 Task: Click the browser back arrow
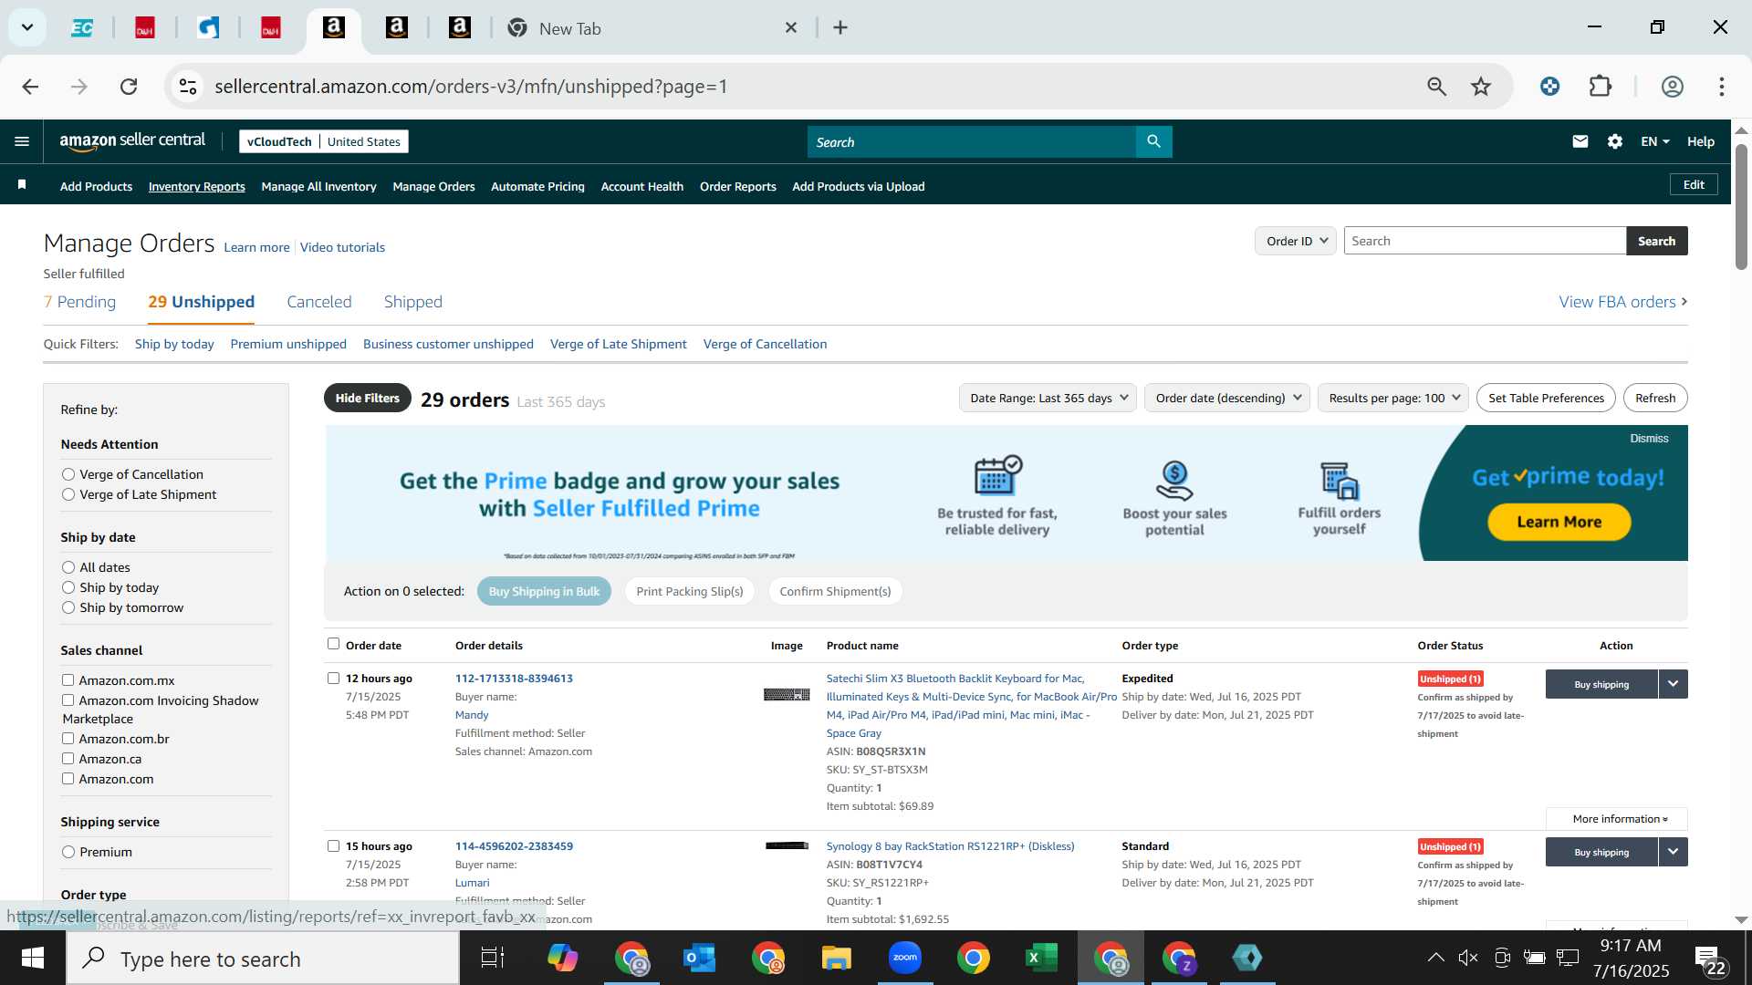click(x=30, y=87)
